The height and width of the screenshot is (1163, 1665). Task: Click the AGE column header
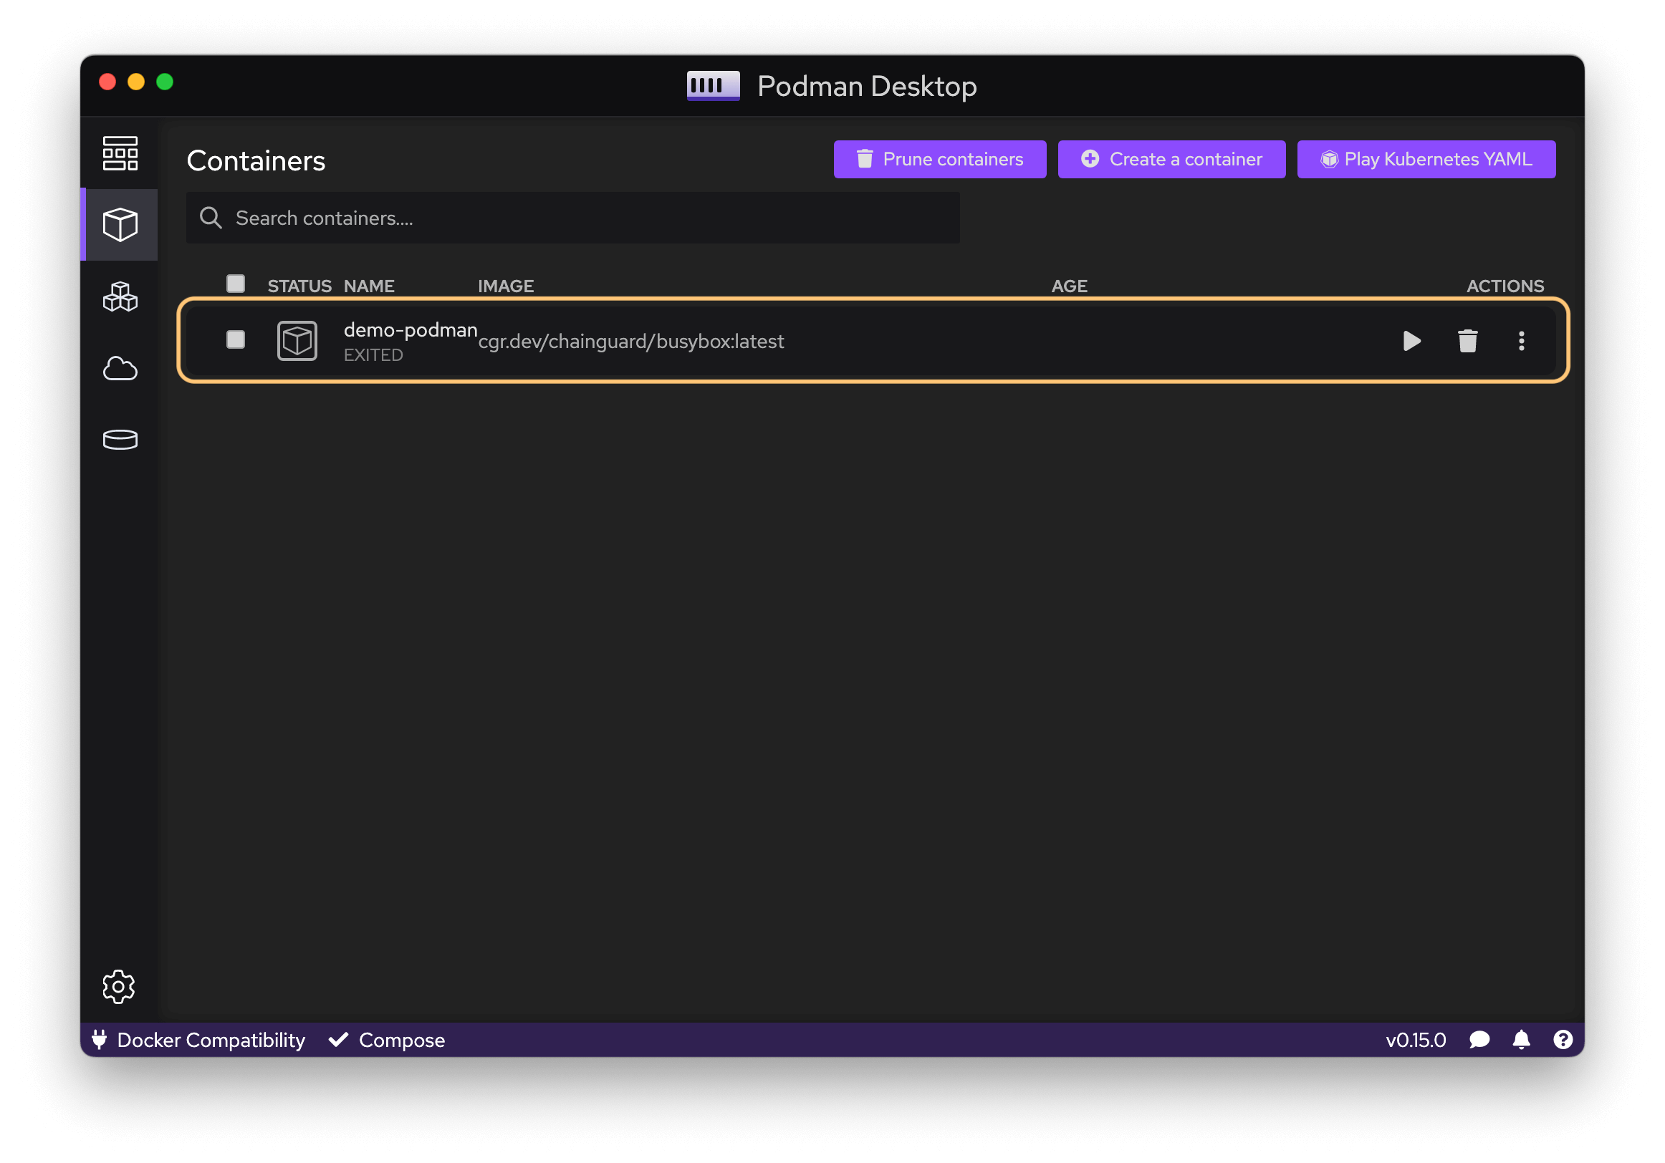click(1069, 286)
